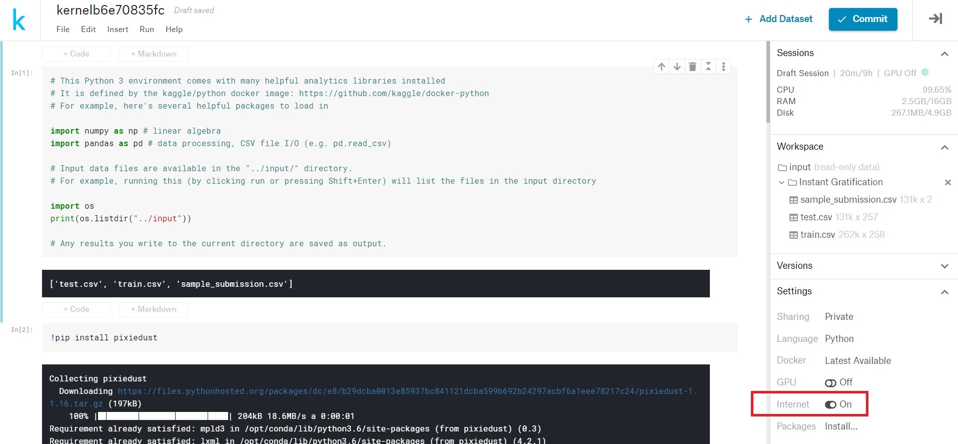Click the Kaggle logo icon
The width and height of the screenshot is (958, 444).
[19, 21]
